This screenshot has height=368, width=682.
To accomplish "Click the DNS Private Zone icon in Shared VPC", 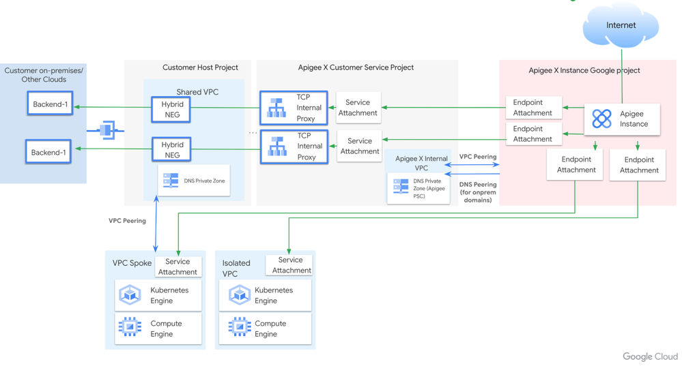I will click(171, 181).
